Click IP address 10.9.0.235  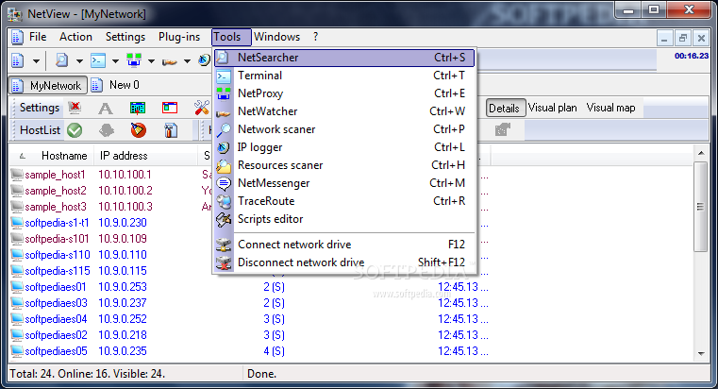click(x=123, y=351)
